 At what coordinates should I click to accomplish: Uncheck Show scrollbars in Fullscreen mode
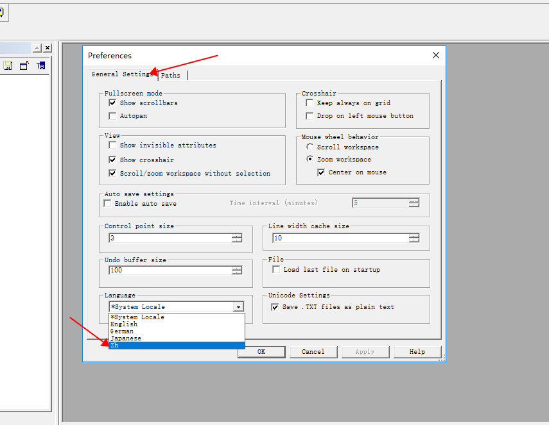pyautogui.click(x=112, y=103)
